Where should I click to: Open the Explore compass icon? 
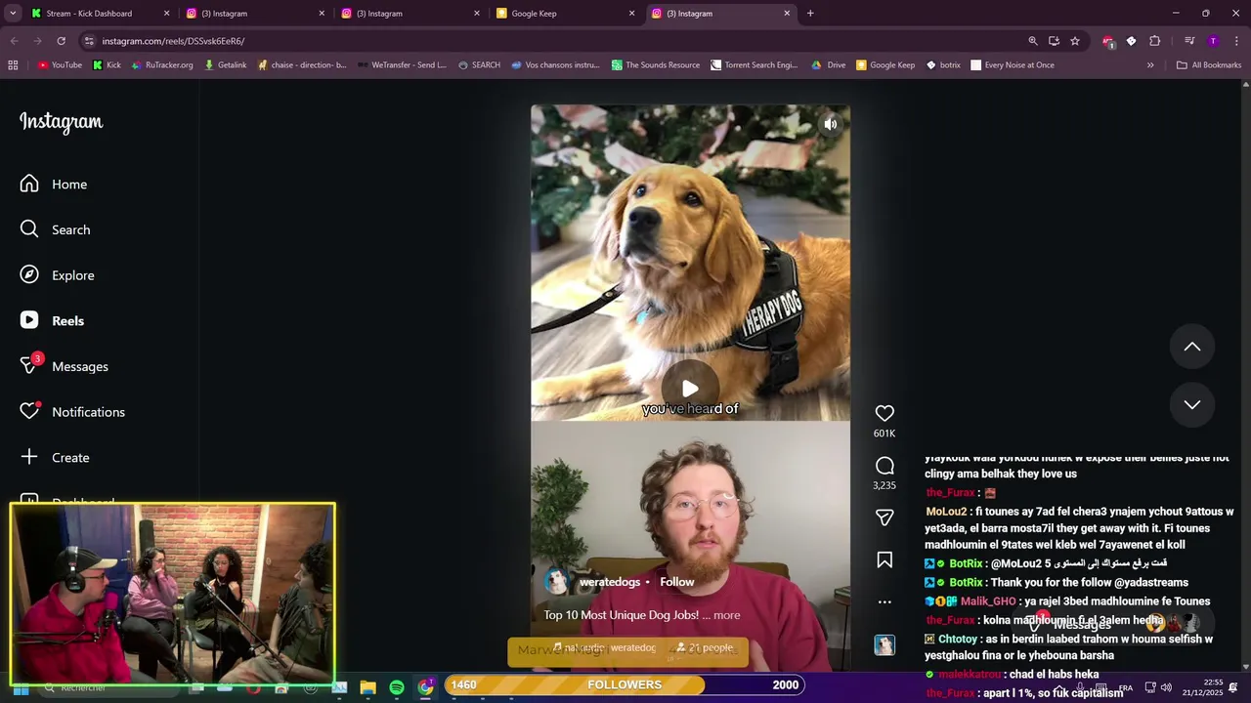pos(29,275)
